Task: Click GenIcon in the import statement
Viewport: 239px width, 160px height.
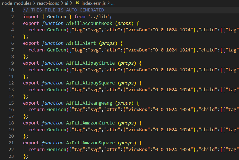Action: tap(57, 17)
